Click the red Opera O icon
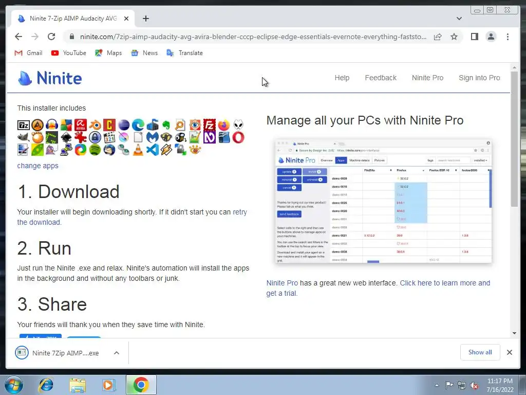Image resolution: width=526 pixels, height=395 pixels. click(x=238, y=137)
